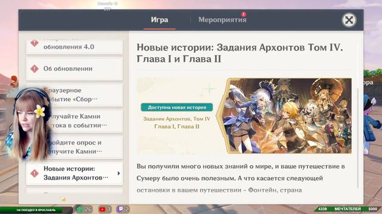Click red diamond icon beside Новые истории
This screenshot has height=214, width=382.
(x=35, y=174)
